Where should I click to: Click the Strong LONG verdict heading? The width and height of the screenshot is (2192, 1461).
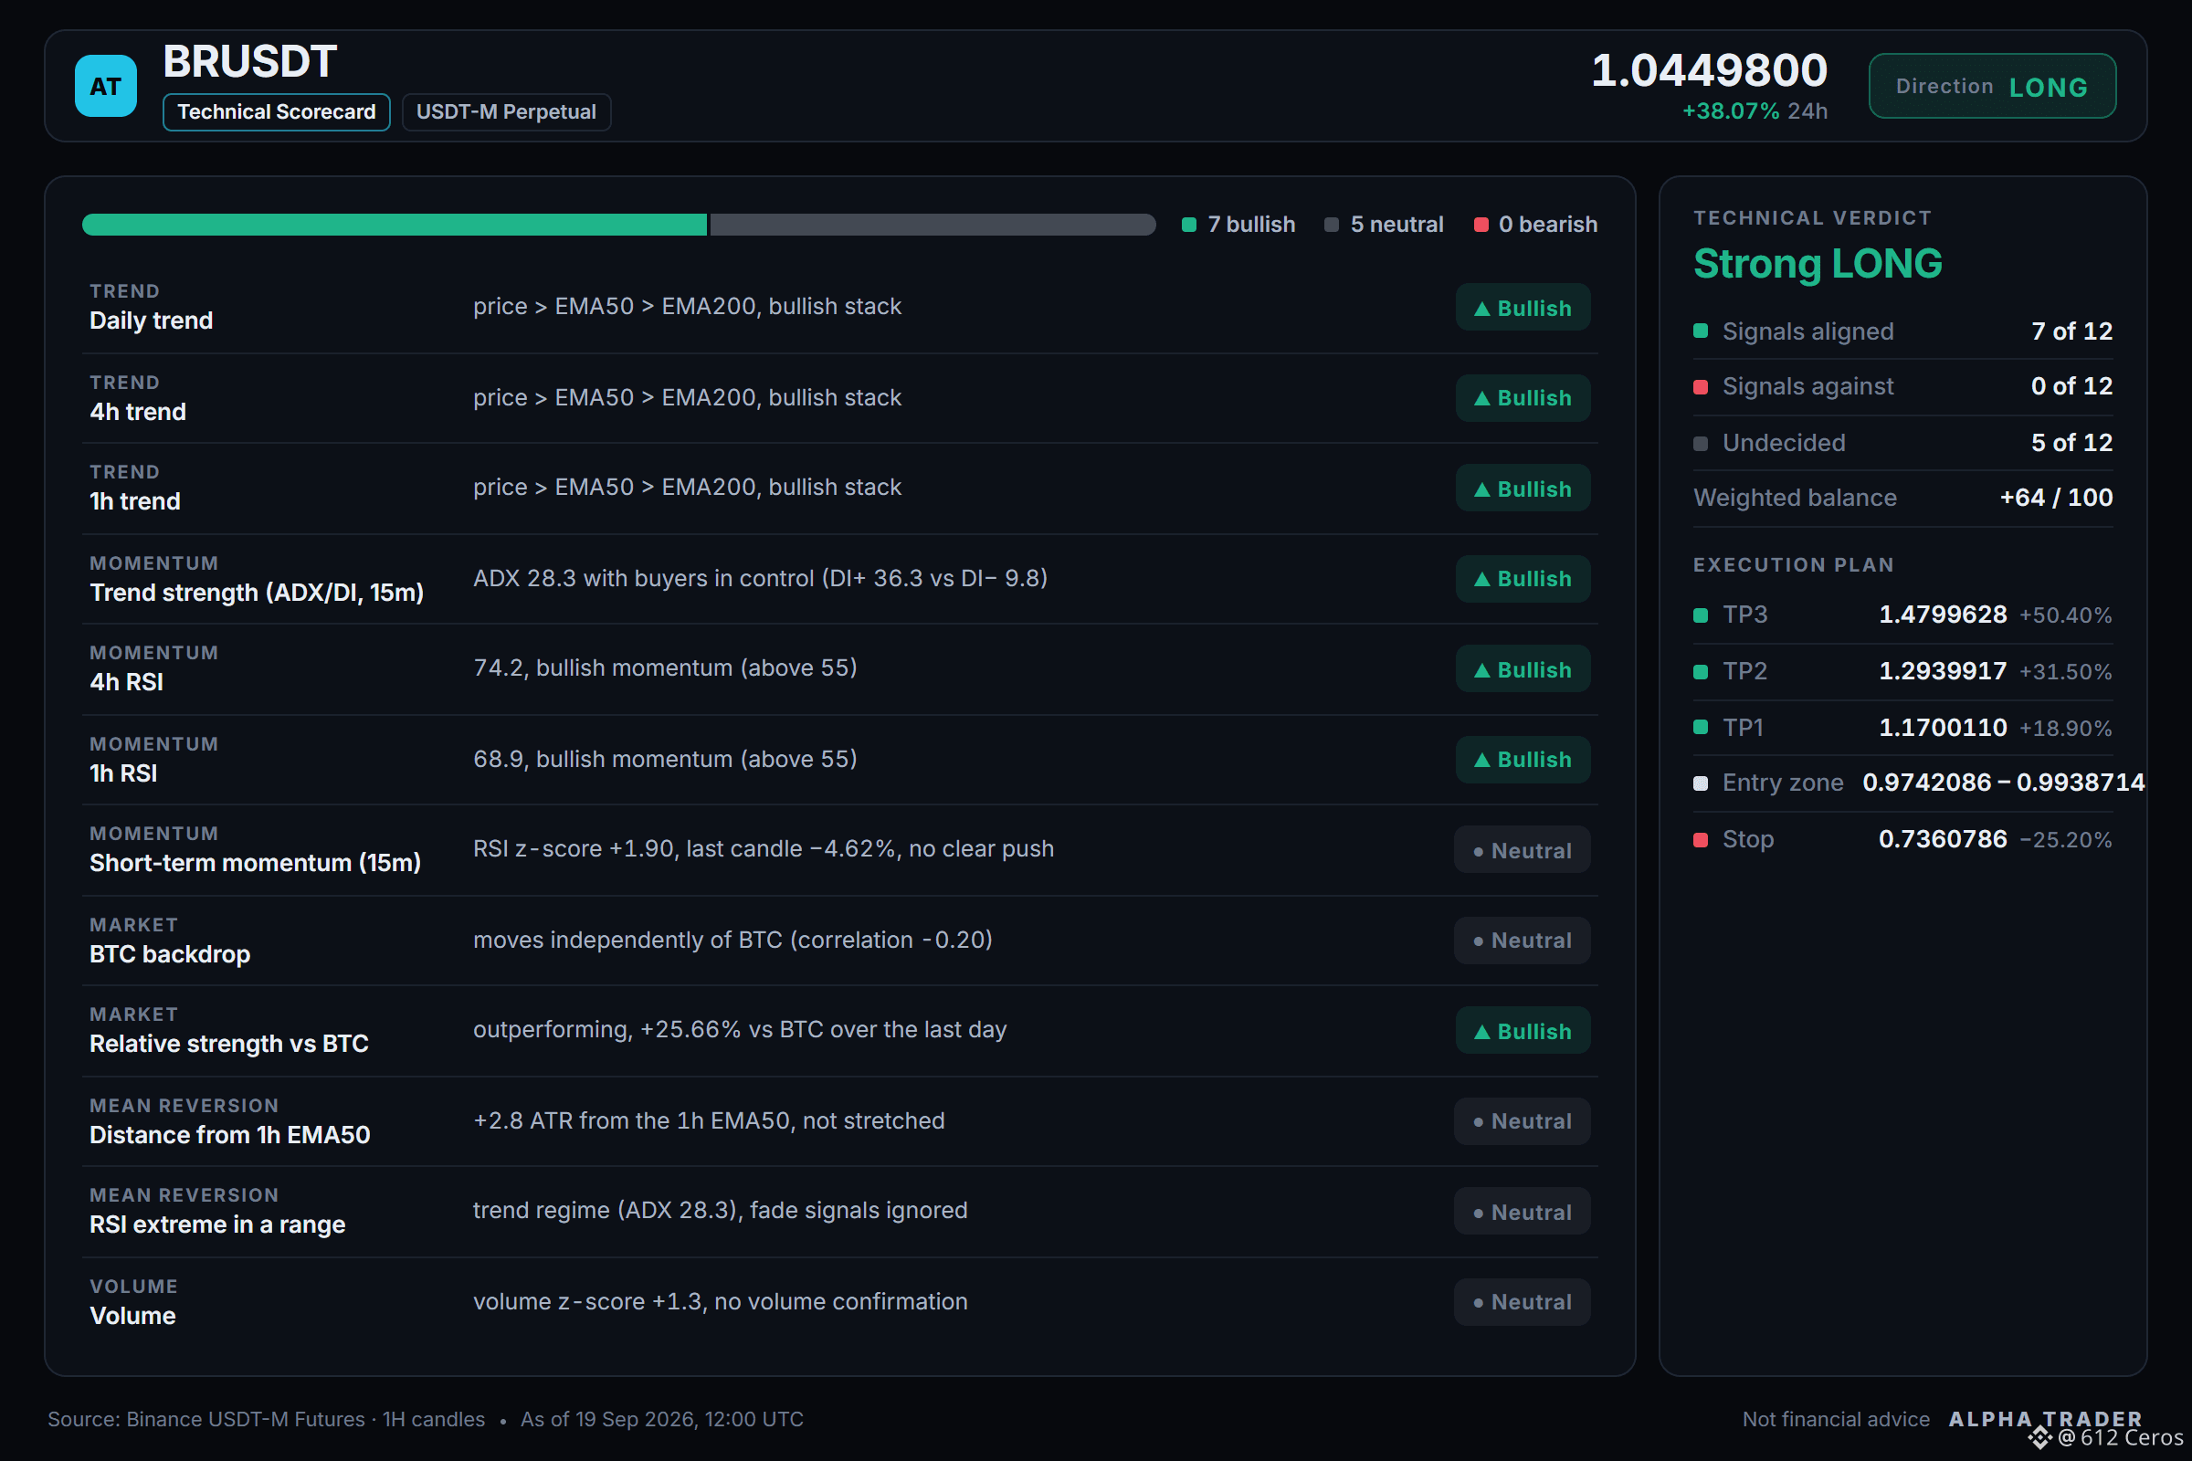pyautogui.click(x=1818, y=264)
